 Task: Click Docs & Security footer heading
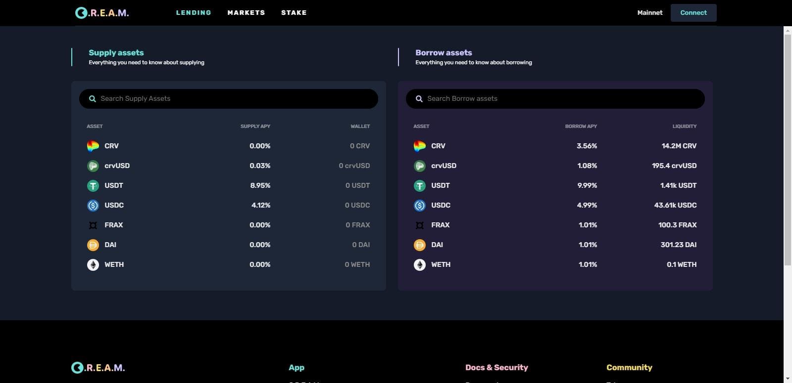(496, 368)
